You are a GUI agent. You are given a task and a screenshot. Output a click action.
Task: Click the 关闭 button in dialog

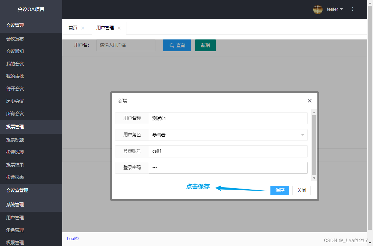point(302,190)
